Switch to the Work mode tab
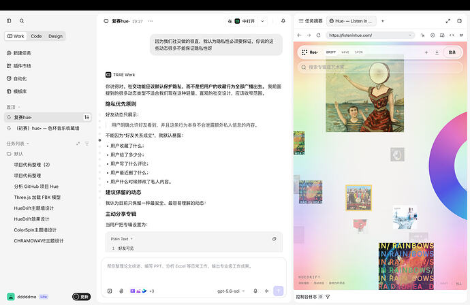 pos(16,36)
